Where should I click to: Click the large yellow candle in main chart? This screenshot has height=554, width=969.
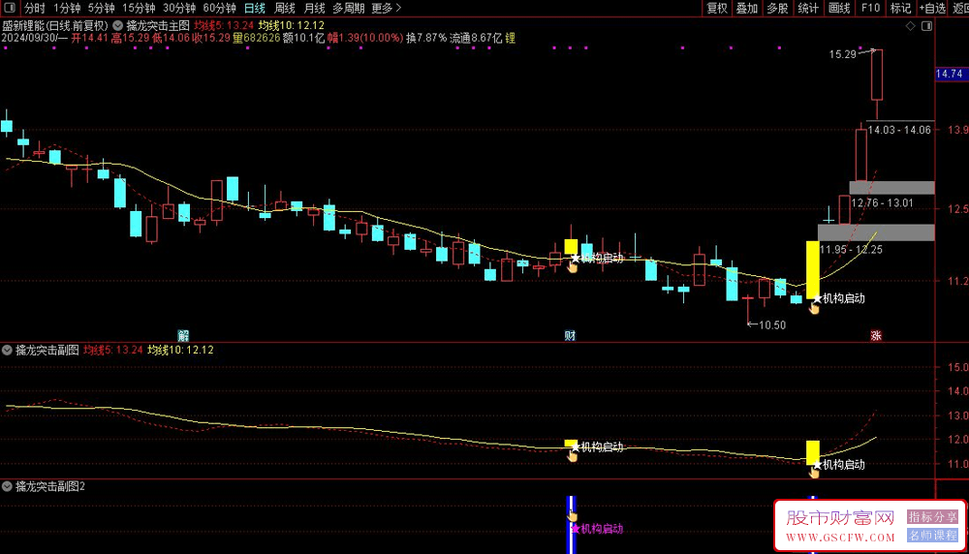[813, 270]
